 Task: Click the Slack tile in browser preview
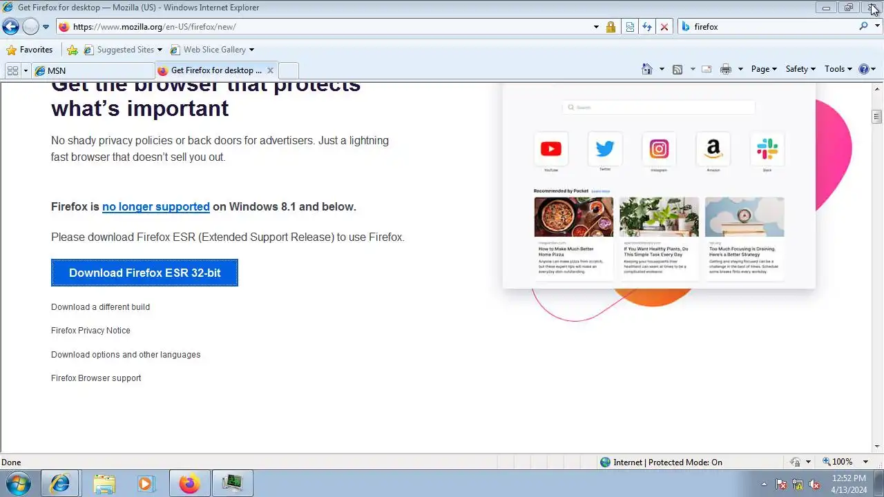tap(767, 149)
